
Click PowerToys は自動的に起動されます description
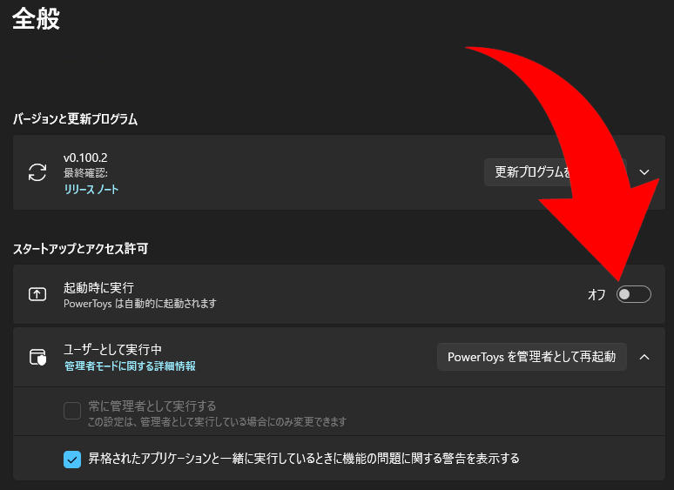(139, 304)
